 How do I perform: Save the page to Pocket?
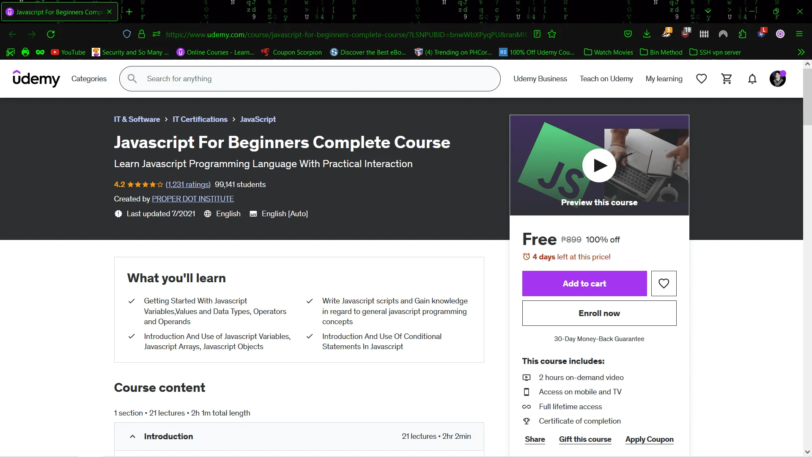click(x=628, y=34)
